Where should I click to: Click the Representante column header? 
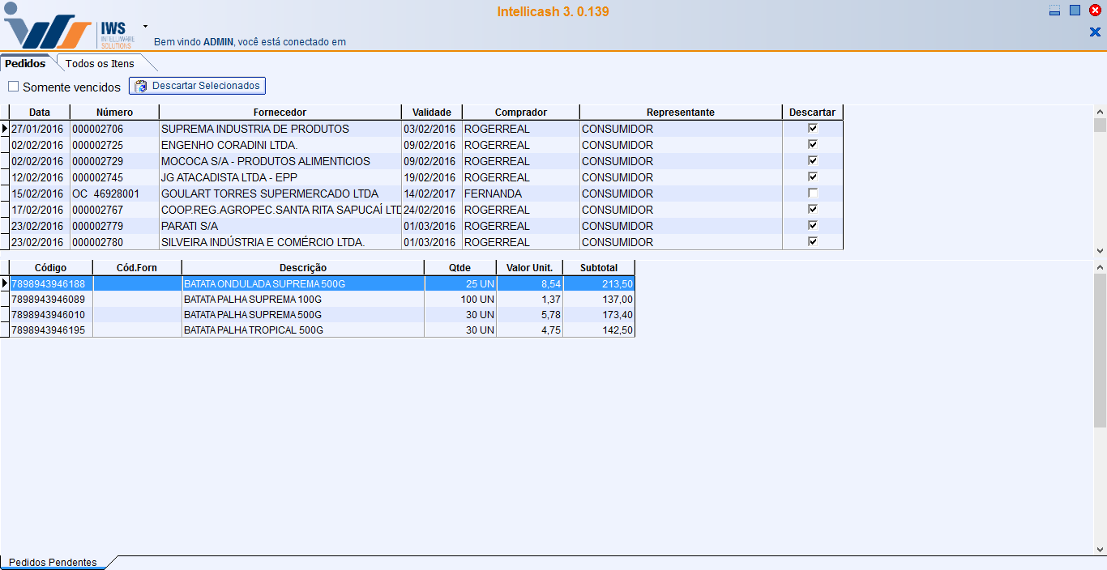(681, 113)
